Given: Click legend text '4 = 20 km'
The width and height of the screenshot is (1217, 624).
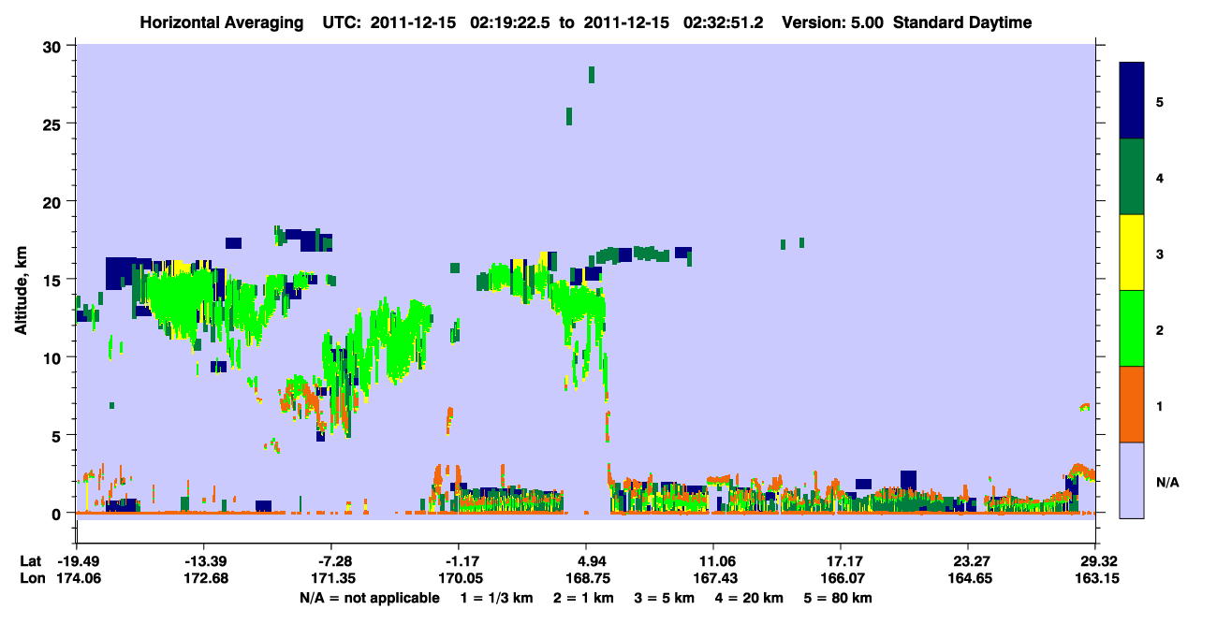Looking at the screenshot, I should point(750,598).
